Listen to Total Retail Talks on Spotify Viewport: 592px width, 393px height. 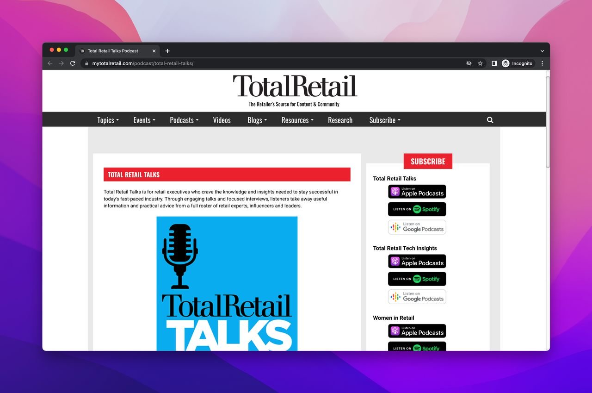pos(417,209)
